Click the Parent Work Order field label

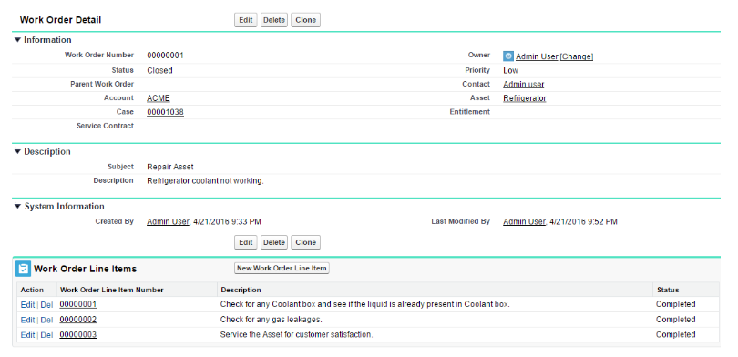click(x=102, y=84)
